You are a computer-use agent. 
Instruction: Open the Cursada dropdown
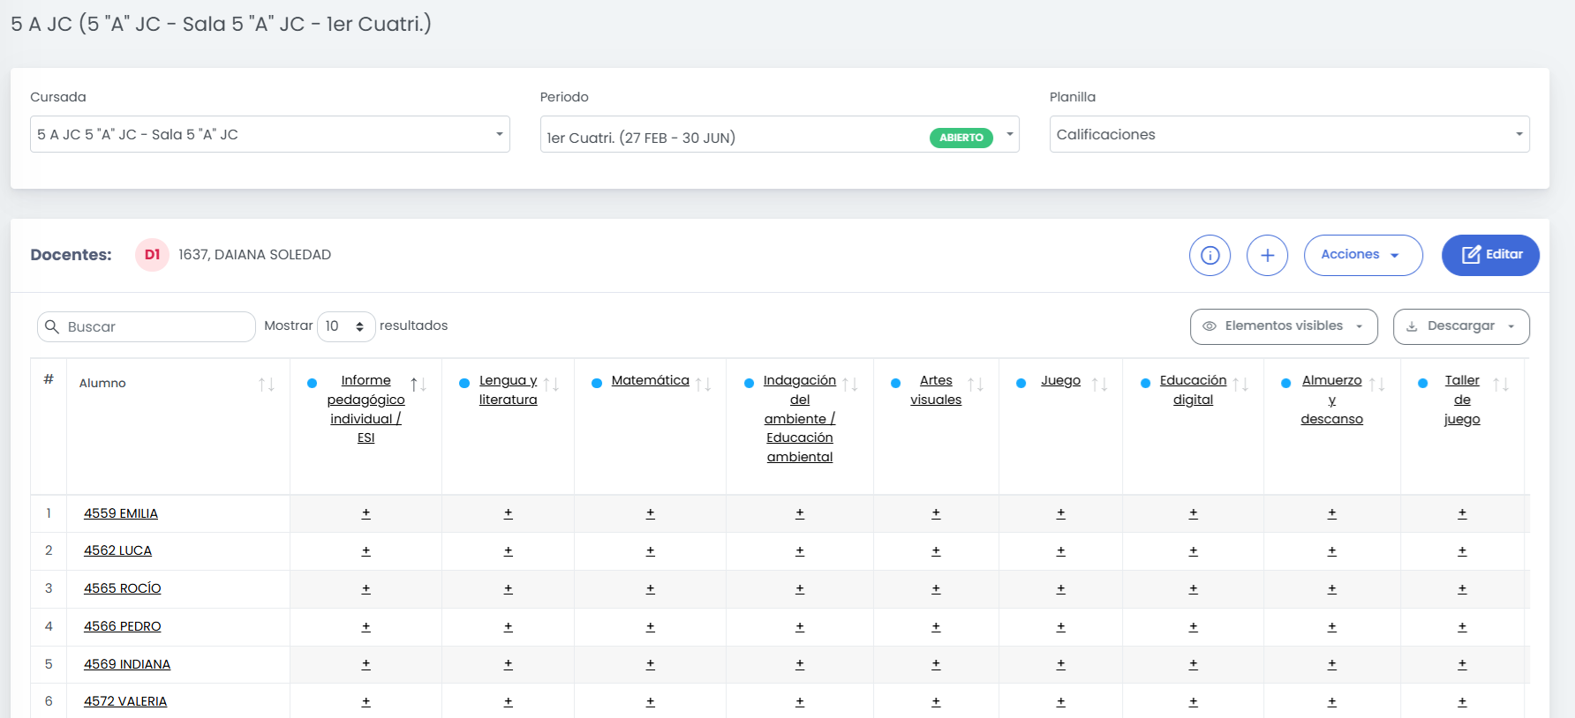pyautogui.click(x=270, y=134)
